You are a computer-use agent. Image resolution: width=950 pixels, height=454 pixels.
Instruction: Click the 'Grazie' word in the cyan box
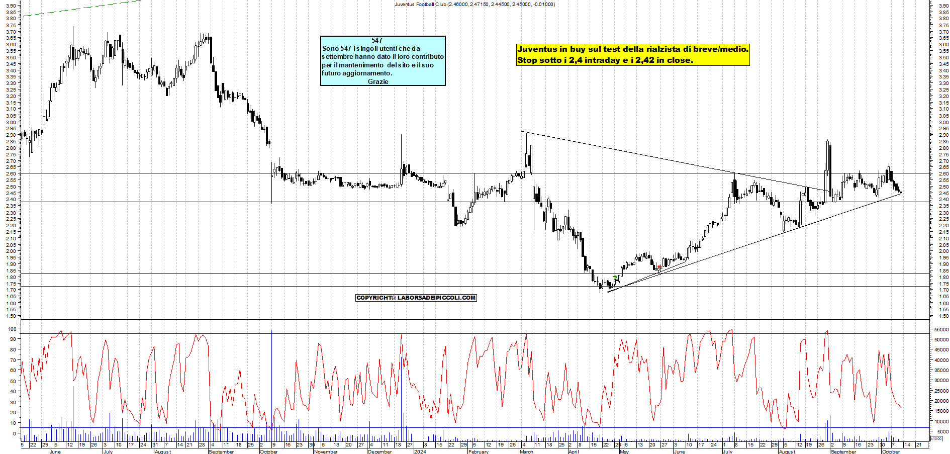(378, 81)
